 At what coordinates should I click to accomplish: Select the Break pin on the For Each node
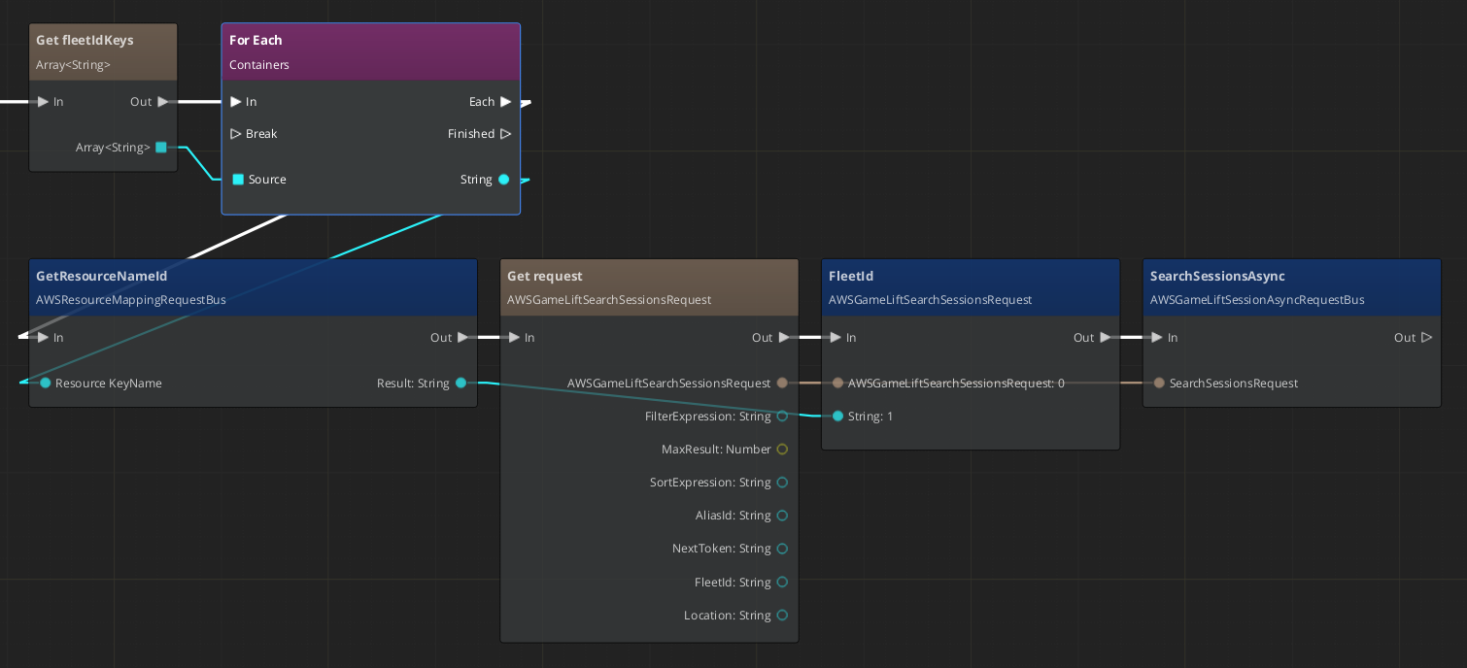point(236,134)
